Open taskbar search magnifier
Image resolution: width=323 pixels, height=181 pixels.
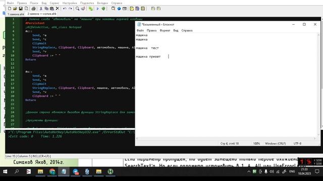[17, 171]
